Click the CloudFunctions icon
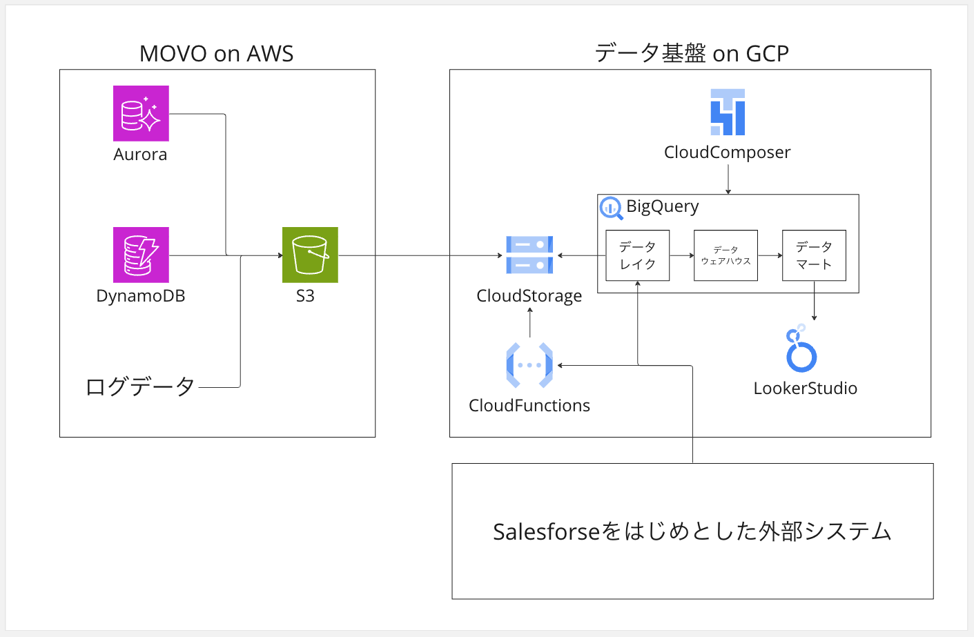Screen dimensions: 974x637 click(529, 365)
